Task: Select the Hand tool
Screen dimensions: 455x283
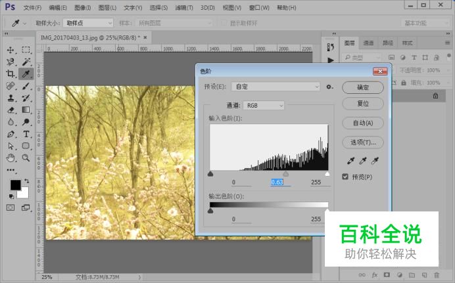Action: pos(11,158)
